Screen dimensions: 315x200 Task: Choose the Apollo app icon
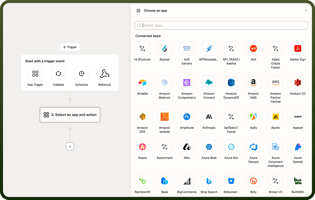(276, 117)
